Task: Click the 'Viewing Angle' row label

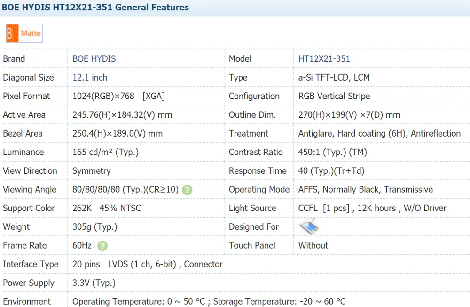Action: [x=30, y=190]
